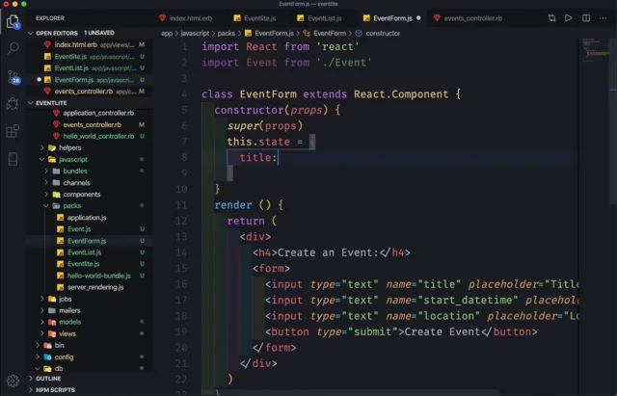The height and width of the screenshot is (396, 617).
Task: Click the Split Editor icon
Action: click(x=584, y=17)
